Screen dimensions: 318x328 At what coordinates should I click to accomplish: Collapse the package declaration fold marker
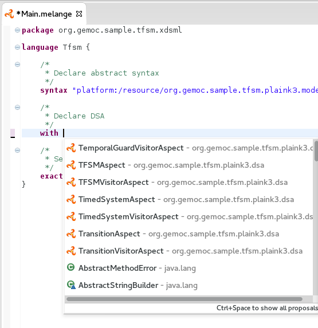point(17,30)
